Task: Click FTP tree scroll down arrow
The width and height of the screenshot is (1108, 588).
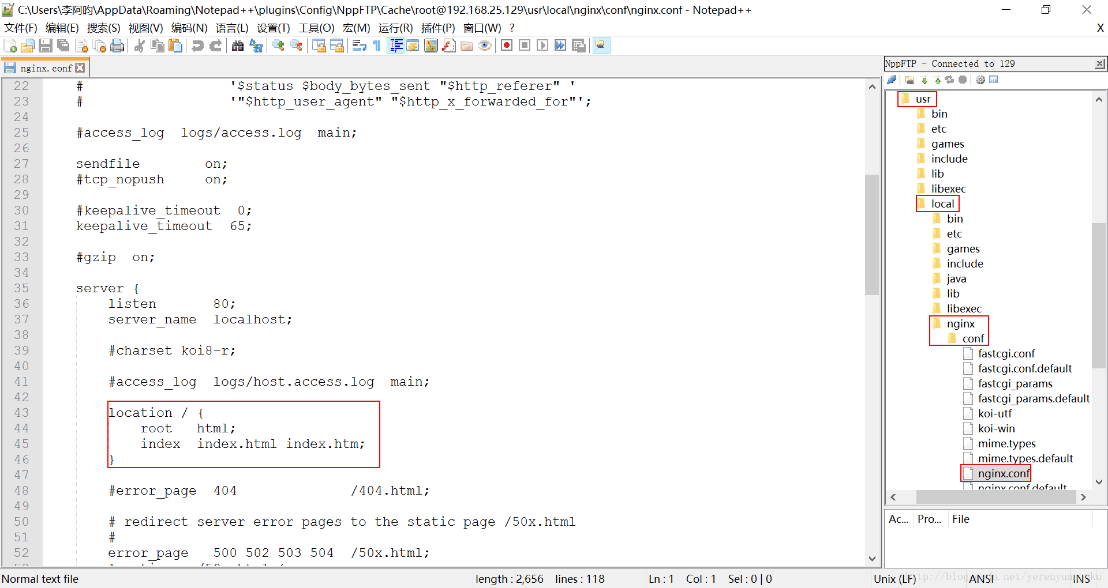Action: click(1099, 482)
